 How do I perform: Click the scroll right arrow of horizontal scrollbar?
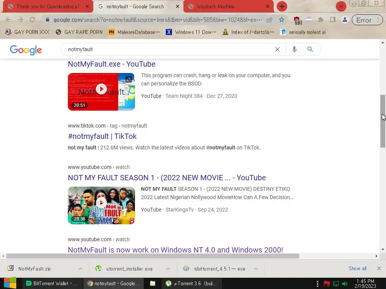point(376,256)
